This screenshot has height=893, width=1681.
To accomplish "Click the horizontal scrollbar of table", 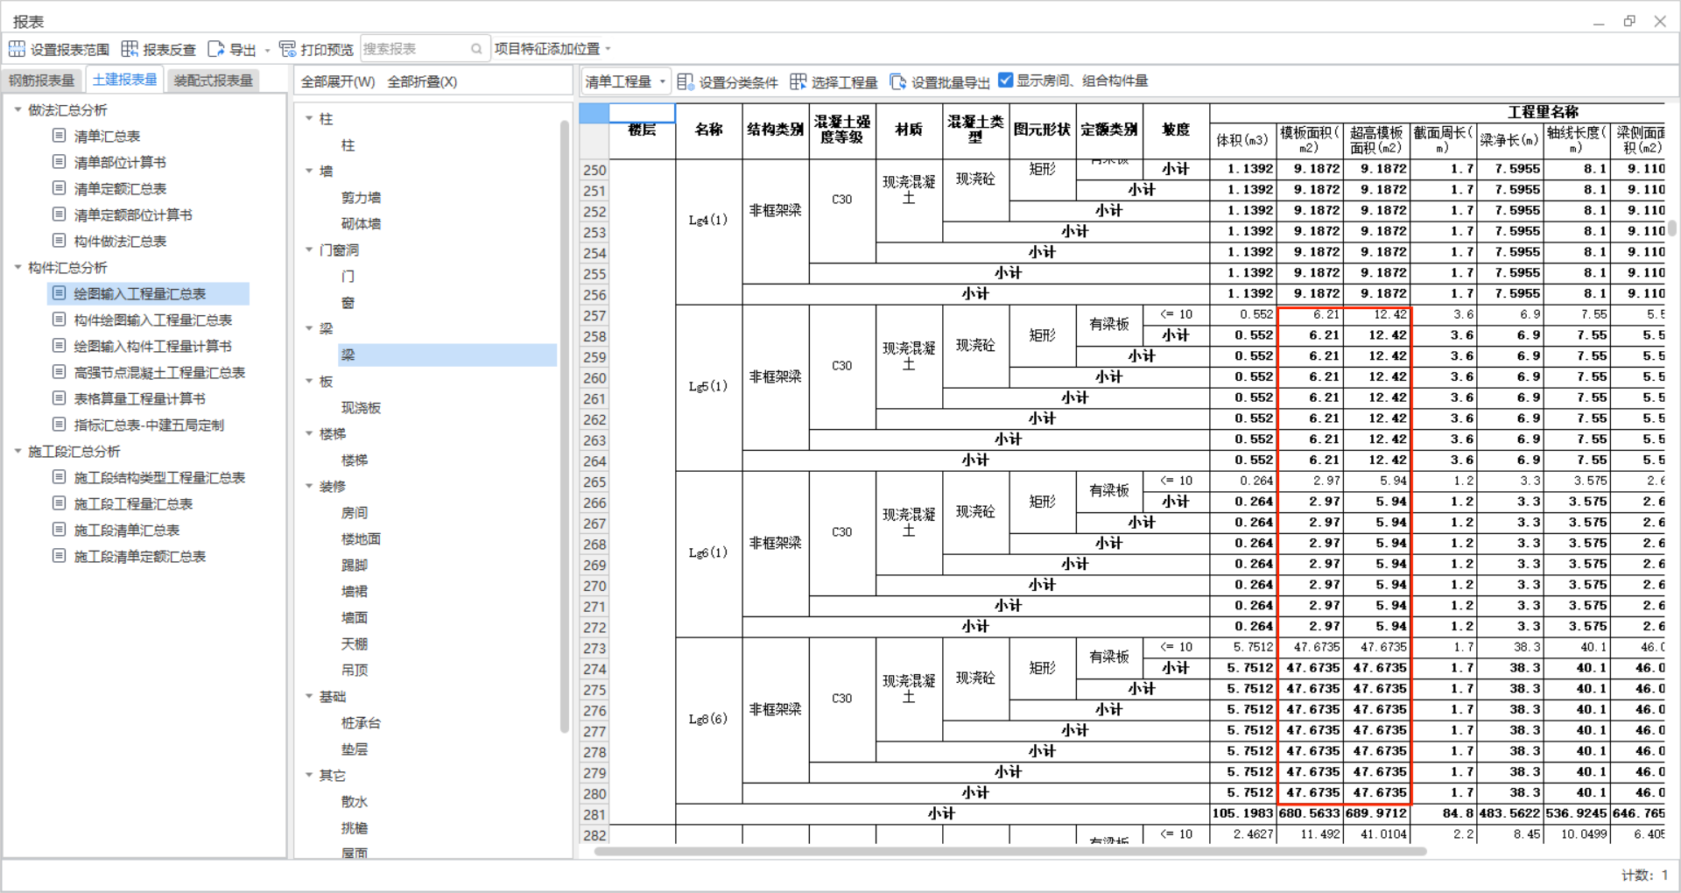I will pos(1009,851).
